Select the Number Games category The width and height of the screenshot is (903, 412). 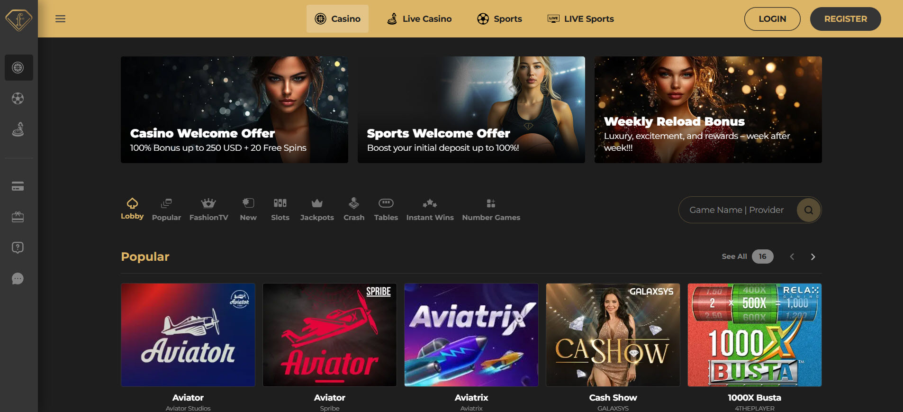(491, 210)
